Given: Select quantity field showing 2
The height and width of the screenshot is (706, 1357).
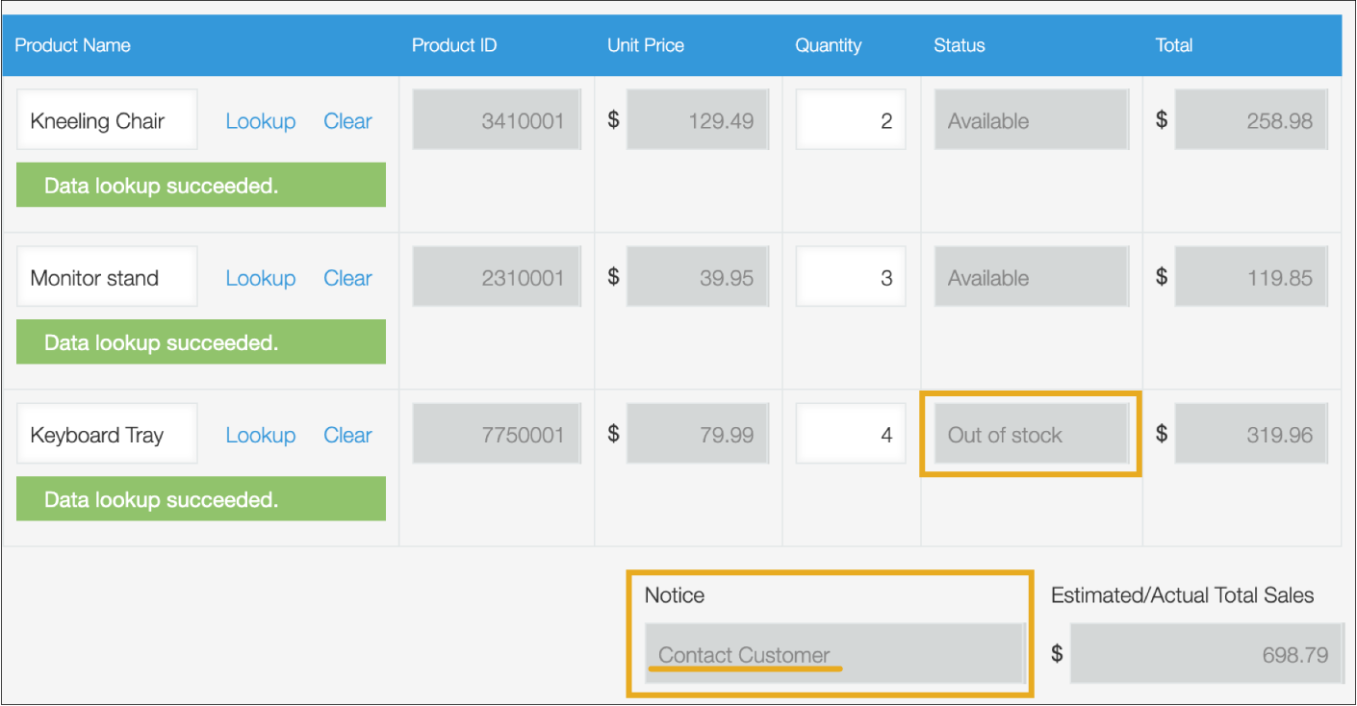Looking at the screenshot, I should pyautogui.click(x=851, y=120).
